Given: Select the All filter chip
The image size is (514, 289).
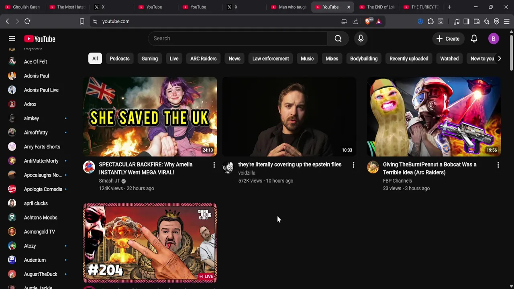Looking at the screenshot, I should pos(95,59).
